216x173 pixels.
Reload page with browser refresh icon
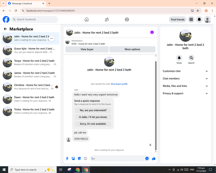click(16, 11)
